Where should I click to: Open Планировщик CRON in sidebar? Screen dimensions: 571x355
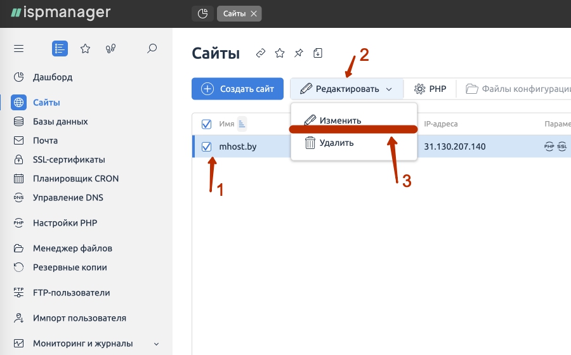click(75, 179)
